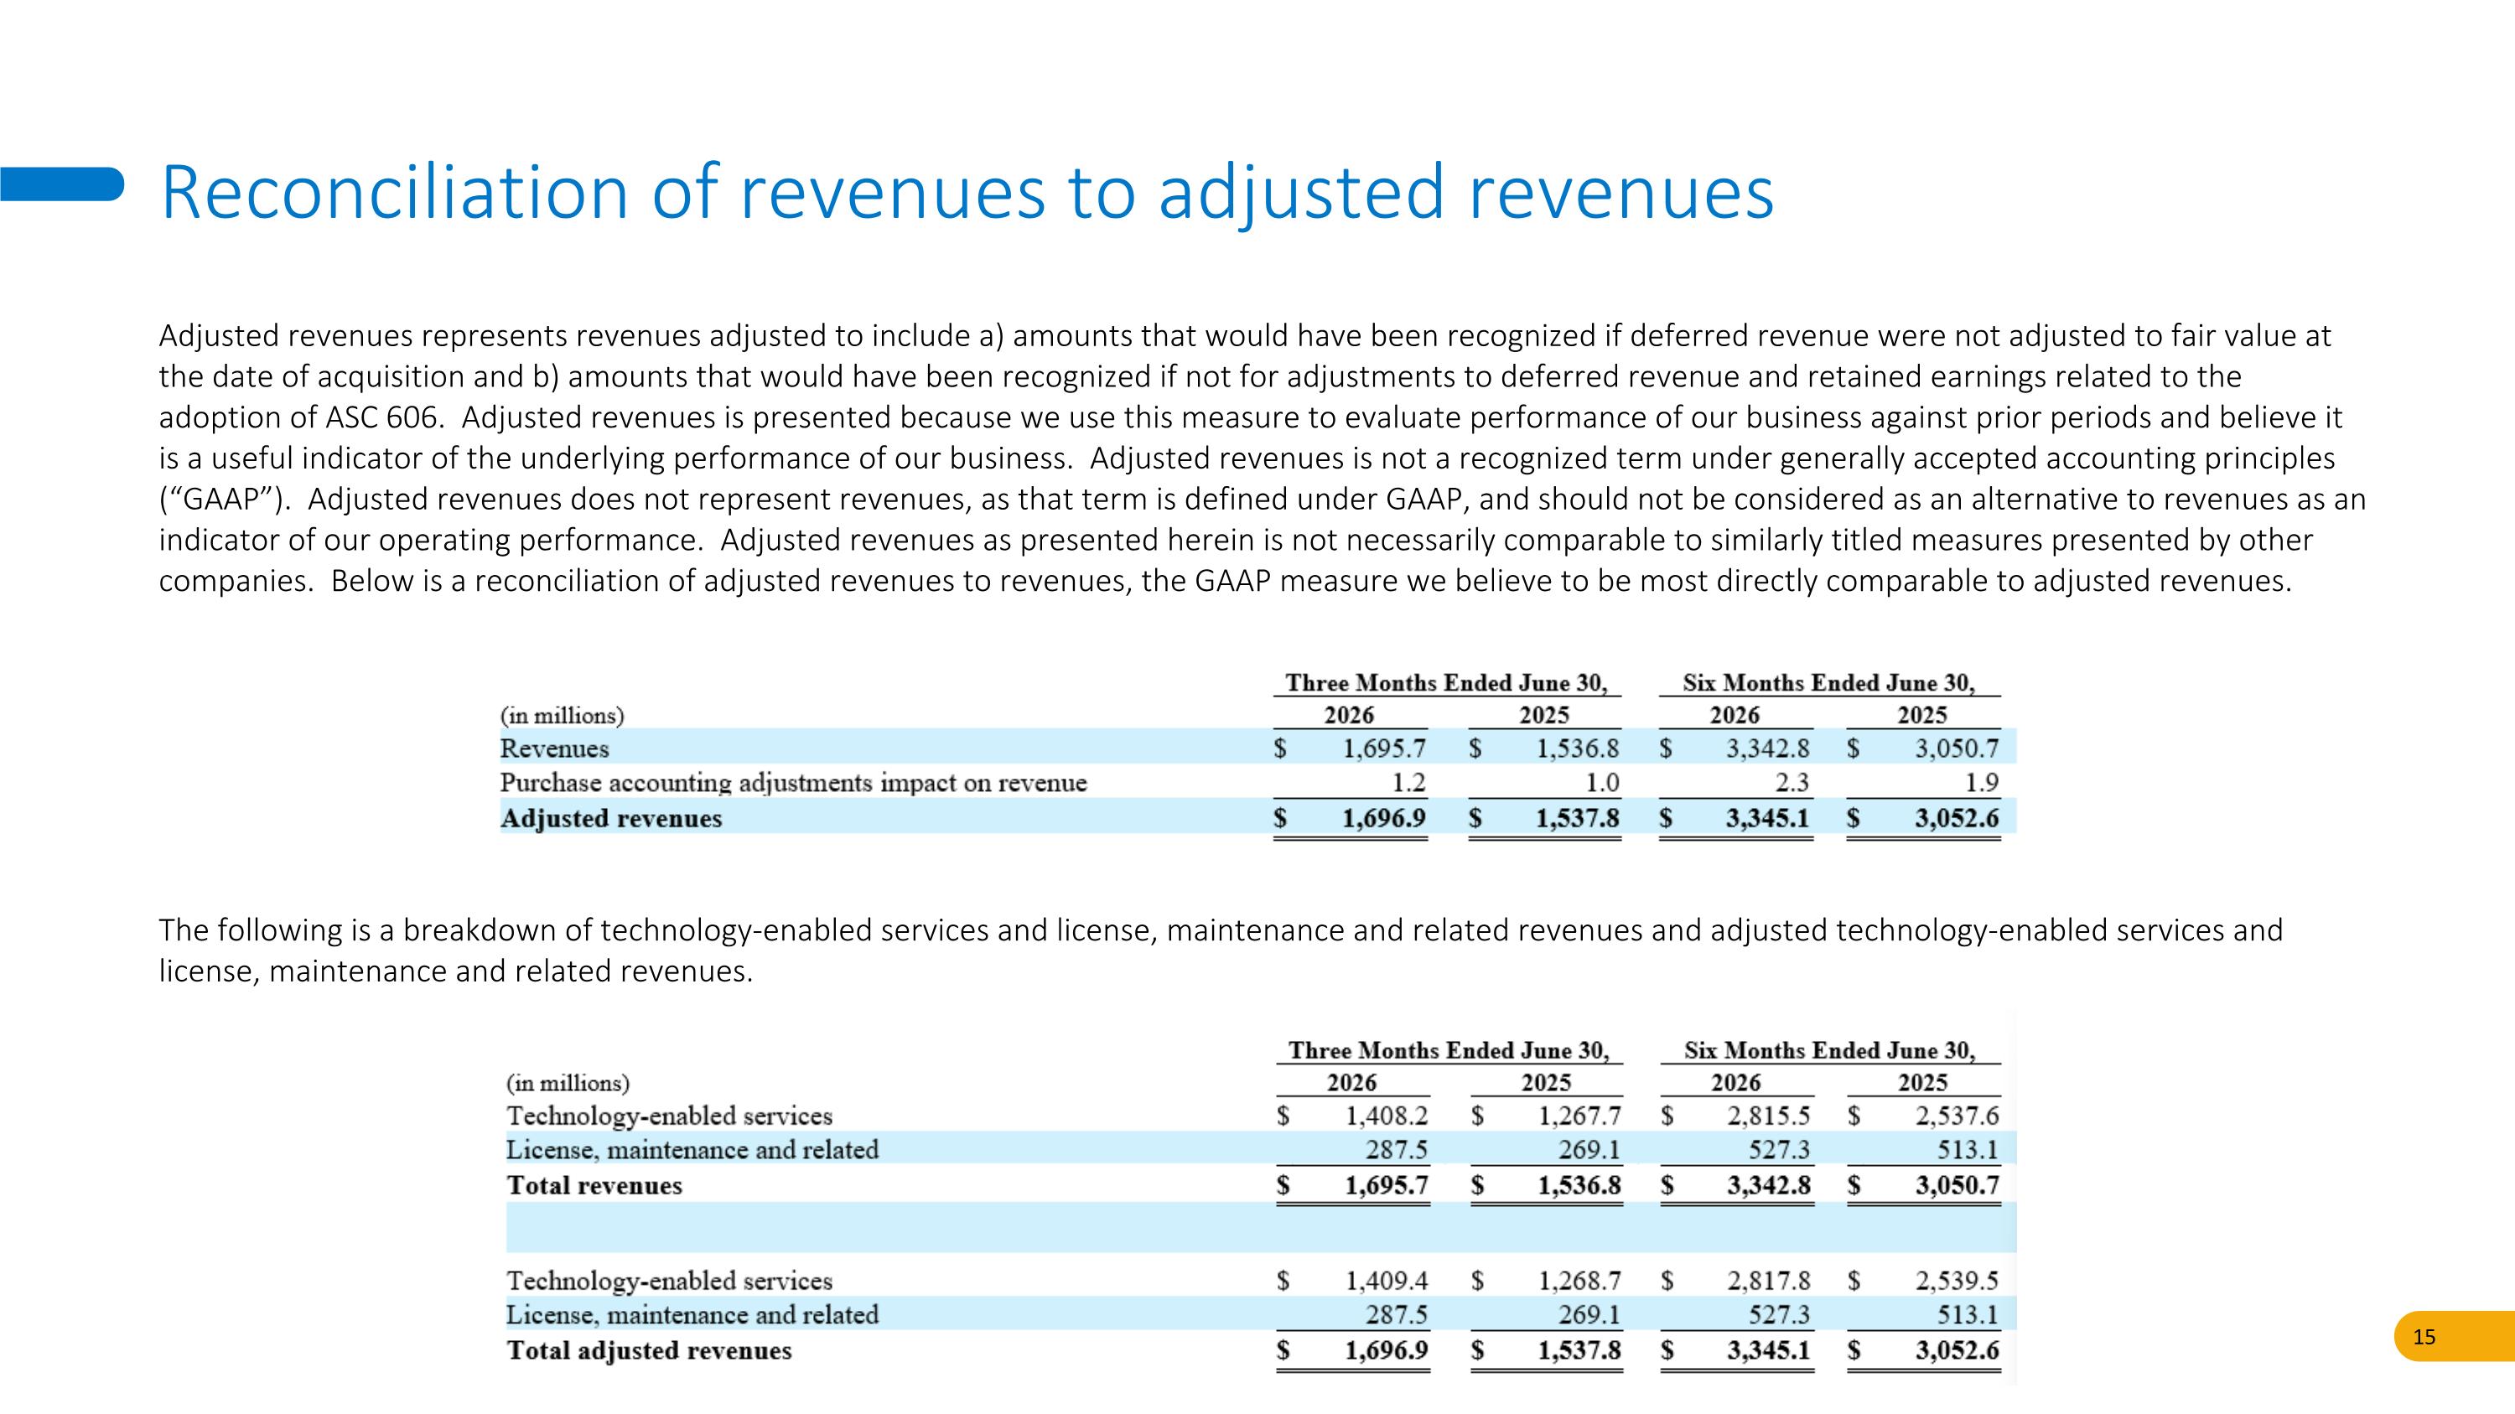The height and width of the screenshot is (1414, 2515).
Task: Select the purchase accounting adjustment value 1.2
Action: click(x=1408, y=783)
